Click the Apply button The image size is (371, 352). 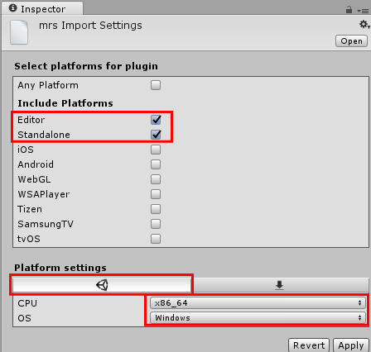[x=350, y=345]
